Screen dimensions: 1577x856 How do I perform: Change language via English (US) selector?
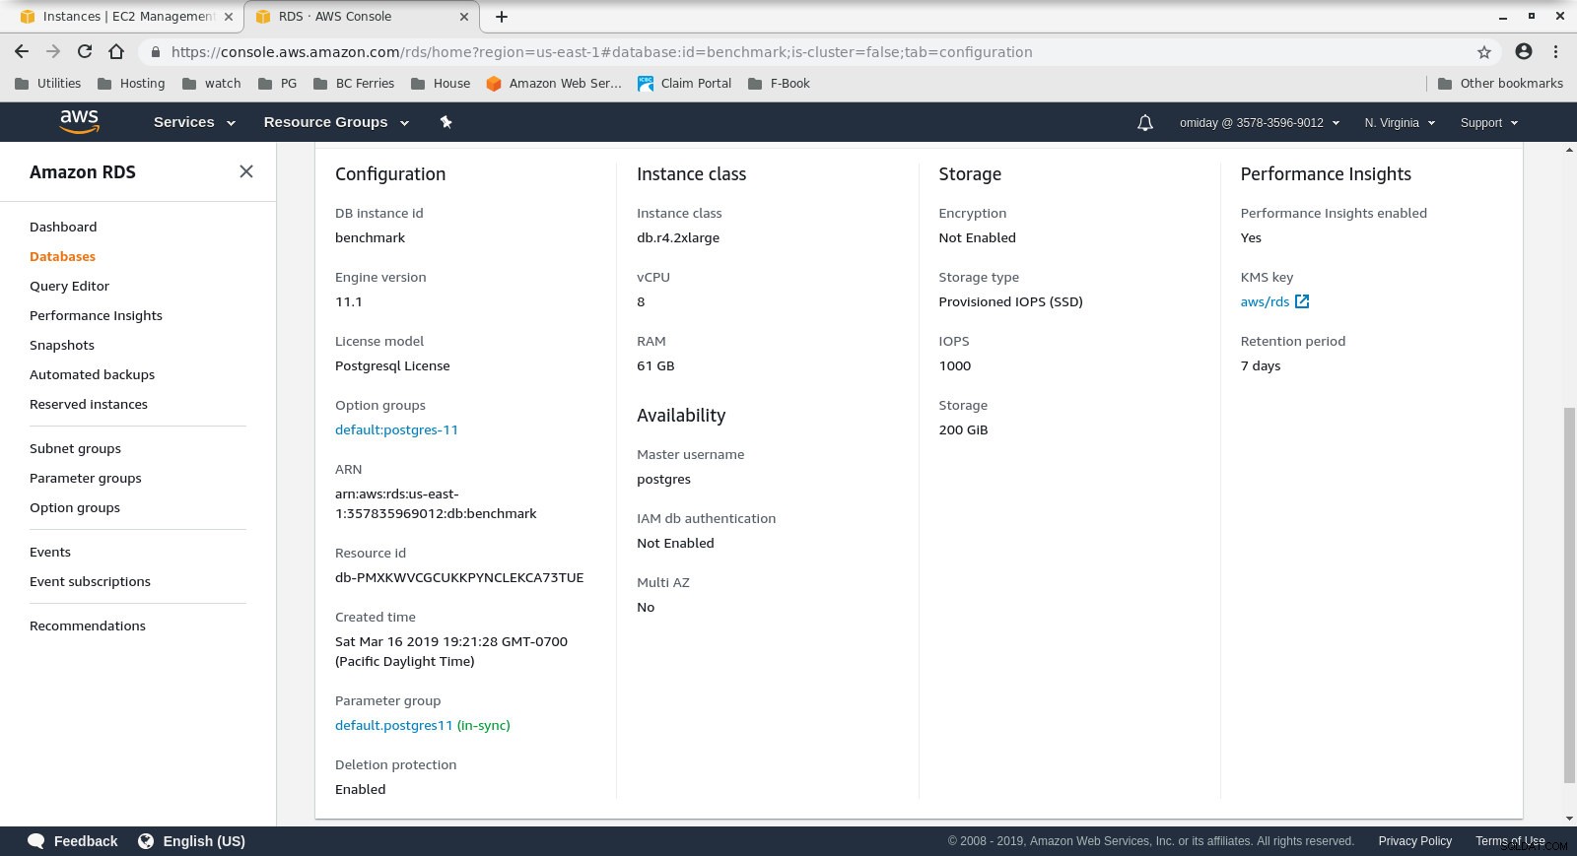[192, 841]
